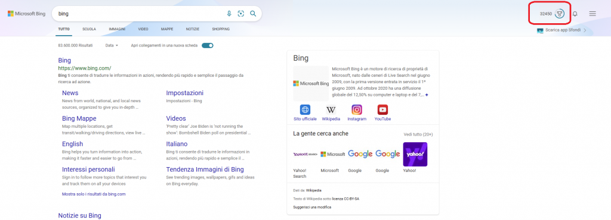Open the Microsoft related search thumbnail

333,155
